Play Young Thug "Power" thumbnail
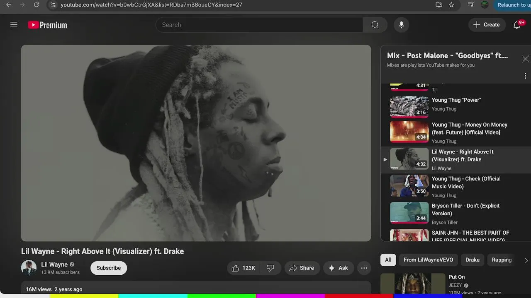This screenshot has height=298, width=531. [x=409, y=107]
